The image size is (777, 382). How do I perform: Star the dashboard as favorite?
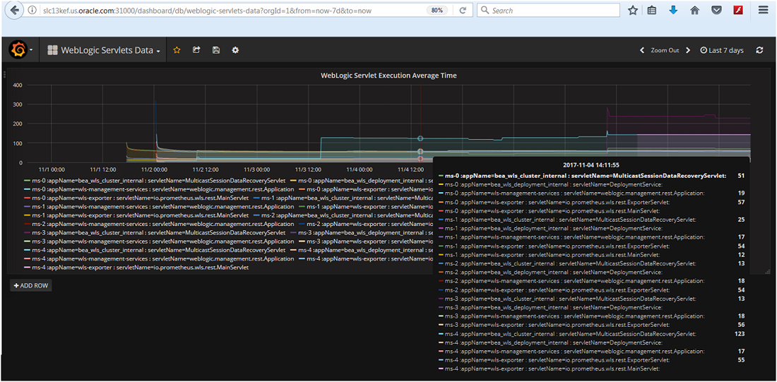177,50
